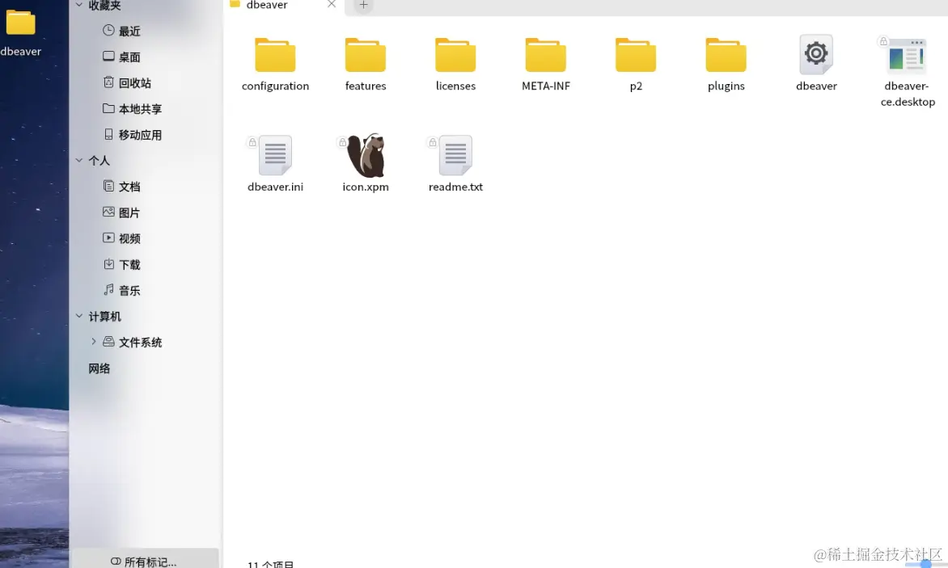The width and height of the screenshot is (948, 568).
Task: Click the lock badge on readme.txt
Action: point(432,142)
